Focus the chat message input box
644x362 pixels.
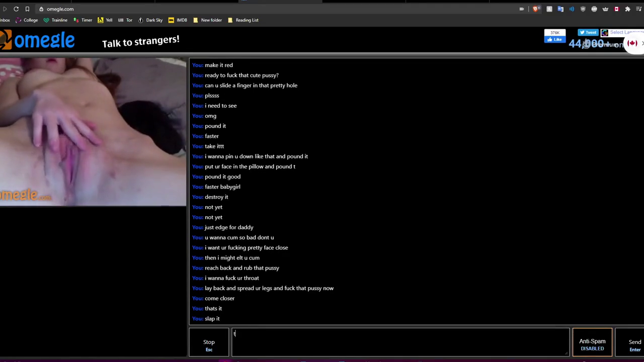pos(400,342)
